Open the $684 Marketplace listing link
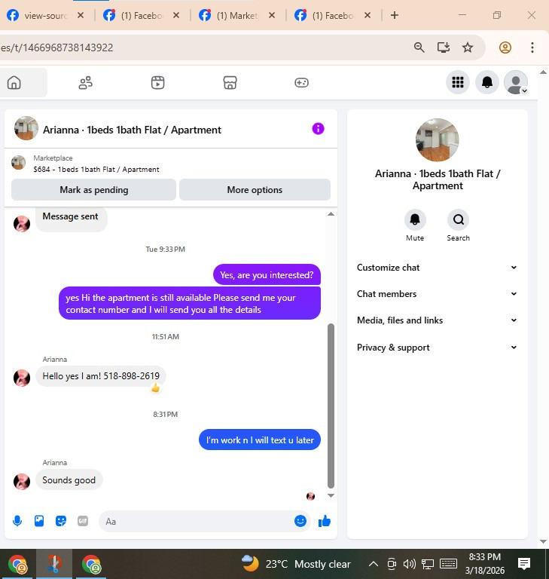549x579 pixels. tap(96, 169)
